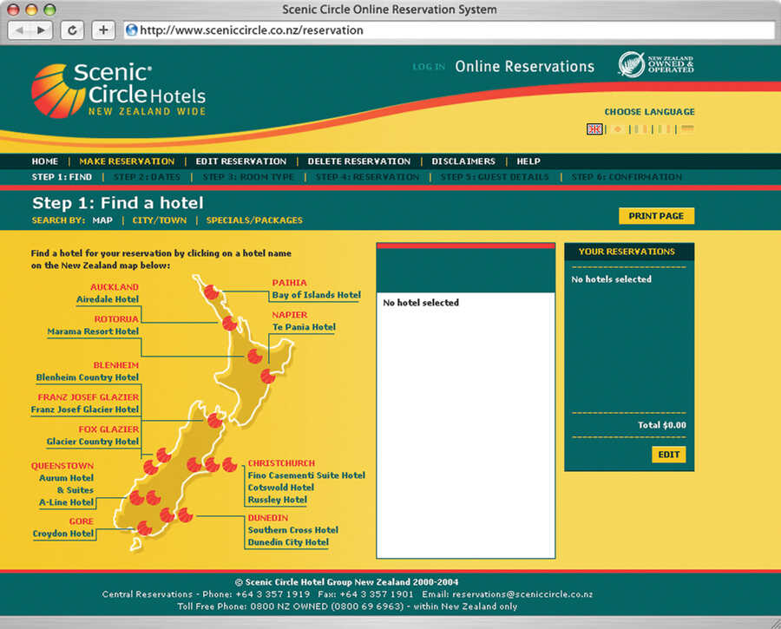The image size is (781, 629).
Task: Click the EDIT button in Your Reservations
Action: [668, 455]
